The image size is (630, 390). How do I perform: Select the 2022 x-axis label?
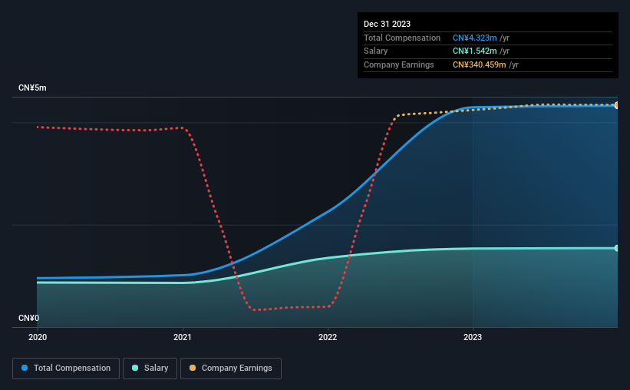click(328, 337)
